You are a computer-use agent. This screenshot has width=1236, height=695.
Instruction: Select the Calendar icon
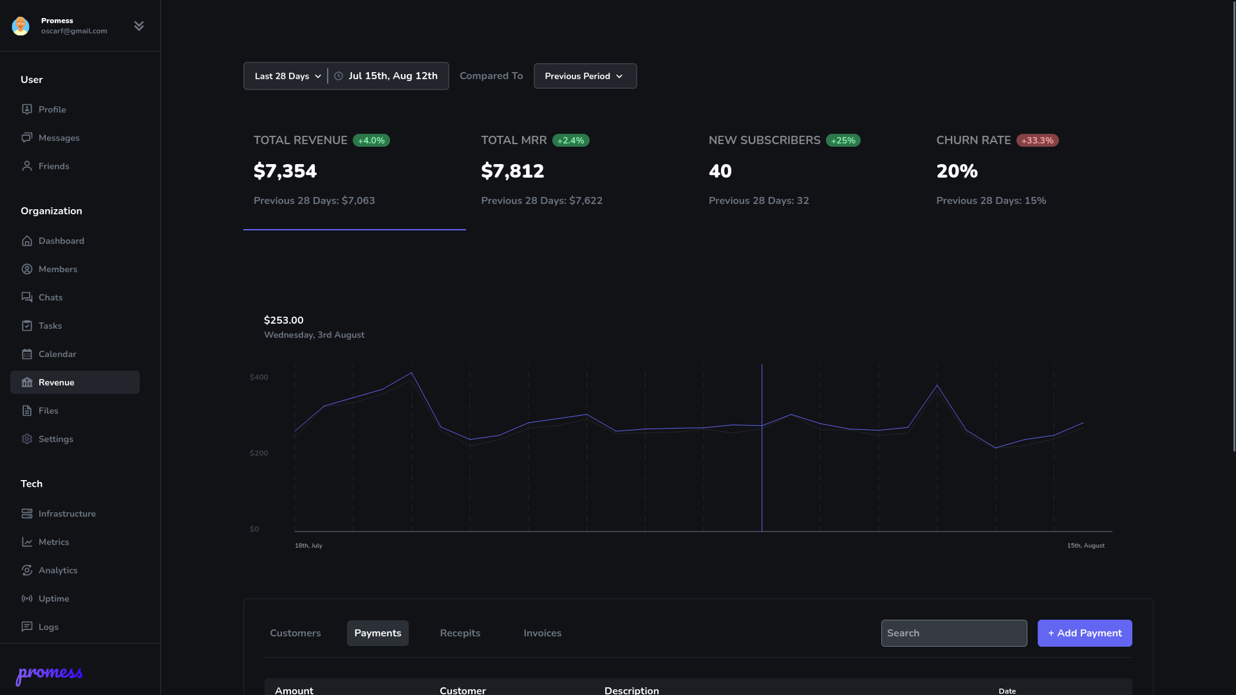(x=26, y=354)
